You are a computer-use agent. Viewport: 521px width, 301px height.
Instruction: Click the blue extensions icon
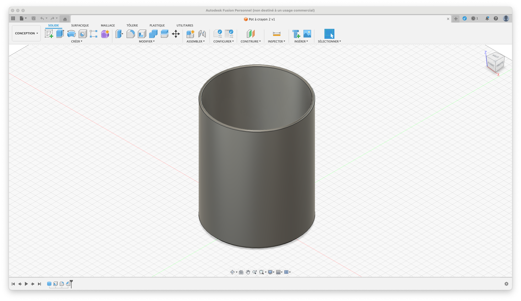pyautogui.click(x=465, y=18)
